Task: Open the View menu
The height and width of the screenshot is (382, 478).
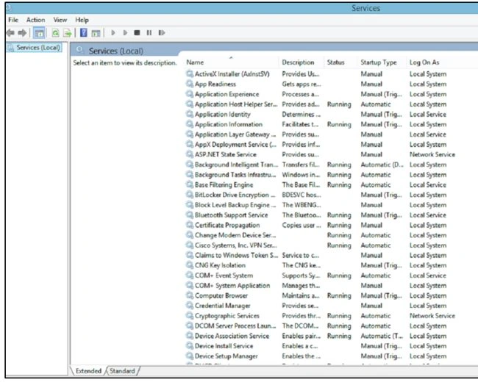Action: click(x=60, y=20)
